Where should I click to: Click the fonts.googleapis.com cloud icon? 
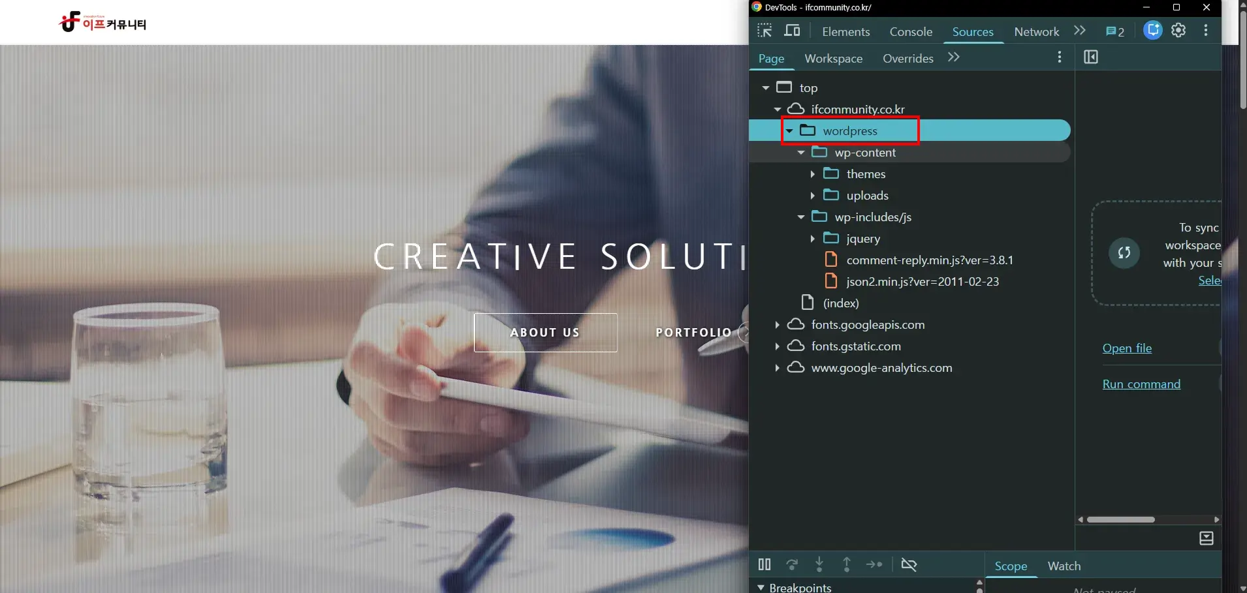(x=796, y=324)
